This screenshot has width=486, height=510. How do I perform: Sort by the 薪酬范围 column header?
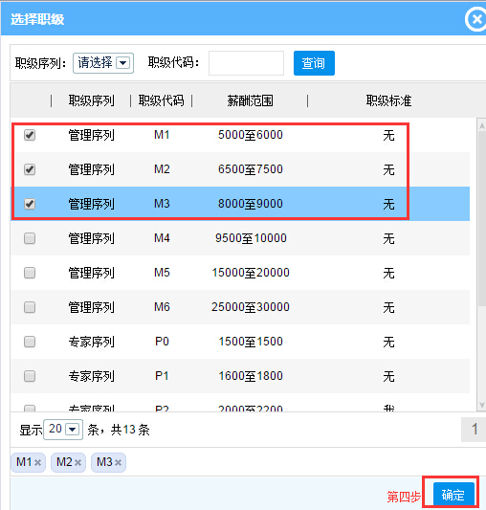click(250, 100)
